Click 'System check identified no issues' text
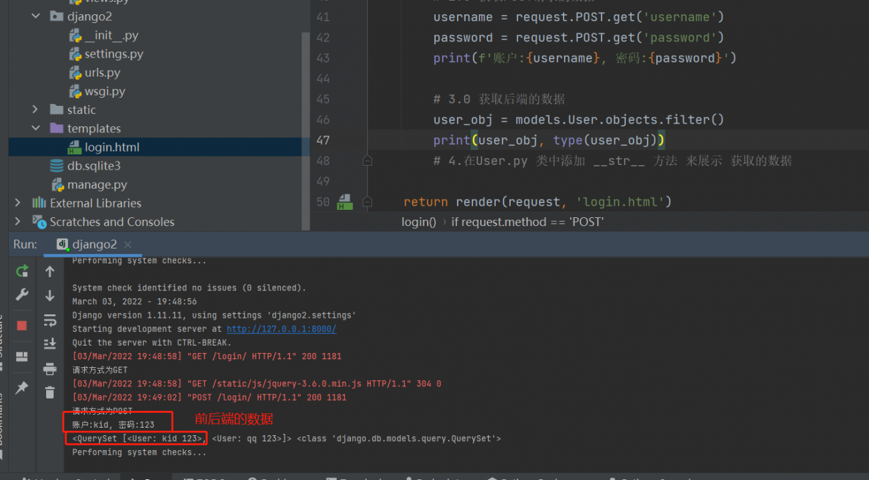Image resolution: width=869 pixels, height=480 pixels. point(189,288)
